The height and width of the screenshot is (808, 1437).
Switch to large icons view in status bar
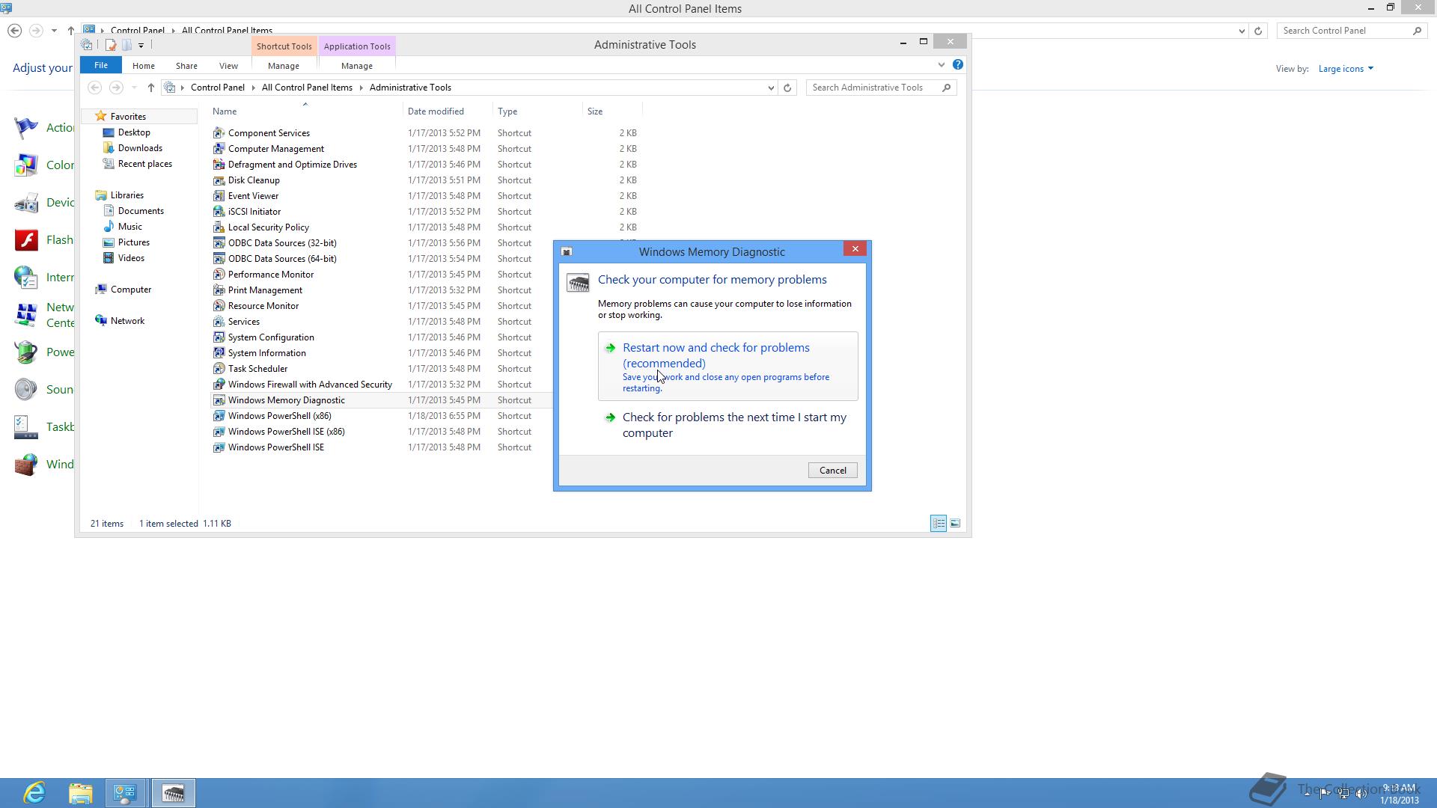[955, 524]
